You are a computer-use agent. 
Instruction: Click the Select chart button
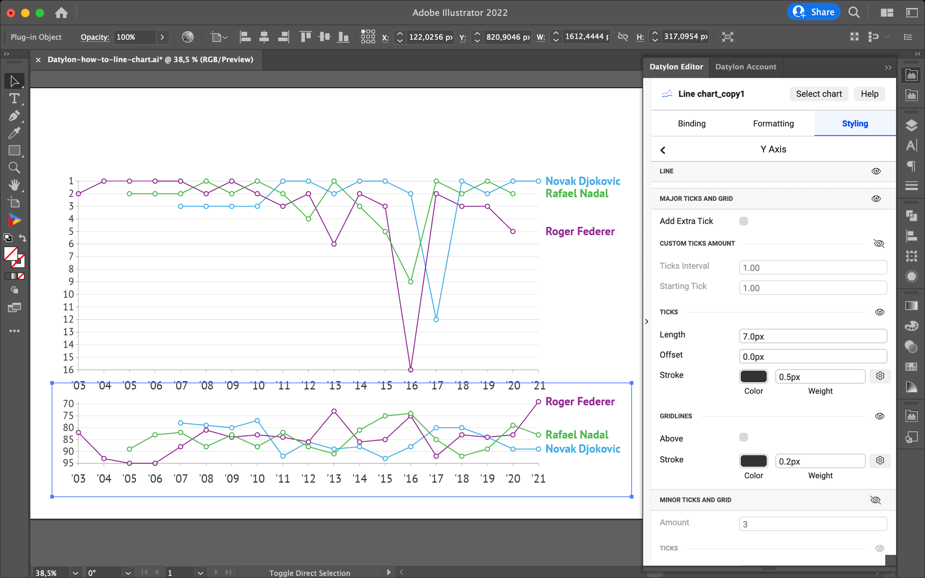click(x=818, y=94)
